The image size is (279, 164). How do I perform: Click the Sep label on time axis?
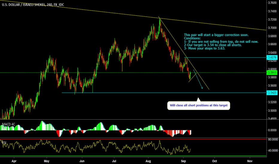click(183, 161)
